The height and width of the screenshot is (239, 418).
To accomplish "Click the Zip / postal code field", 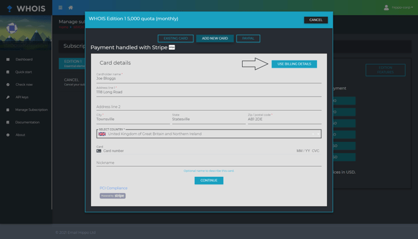I will pyautogui.click(x=284, y=119).
